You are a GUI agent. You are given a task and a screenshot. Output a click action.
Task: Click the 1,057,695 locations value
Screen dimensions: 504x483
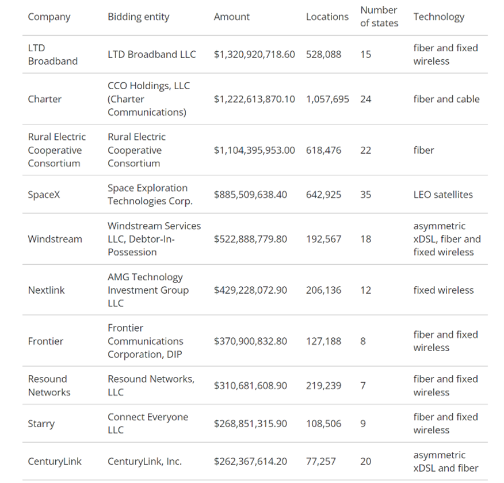click(327, 99)
